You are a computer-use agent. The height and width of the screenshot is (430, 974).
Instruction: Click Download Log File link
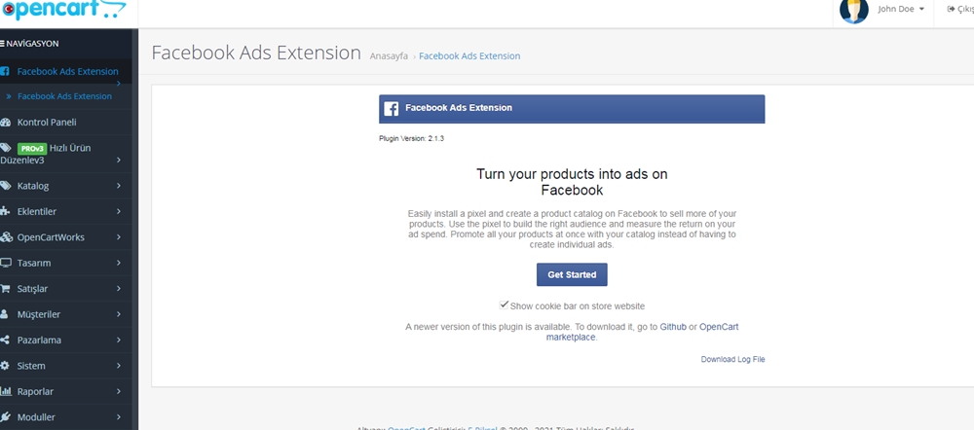click(732, 359)
